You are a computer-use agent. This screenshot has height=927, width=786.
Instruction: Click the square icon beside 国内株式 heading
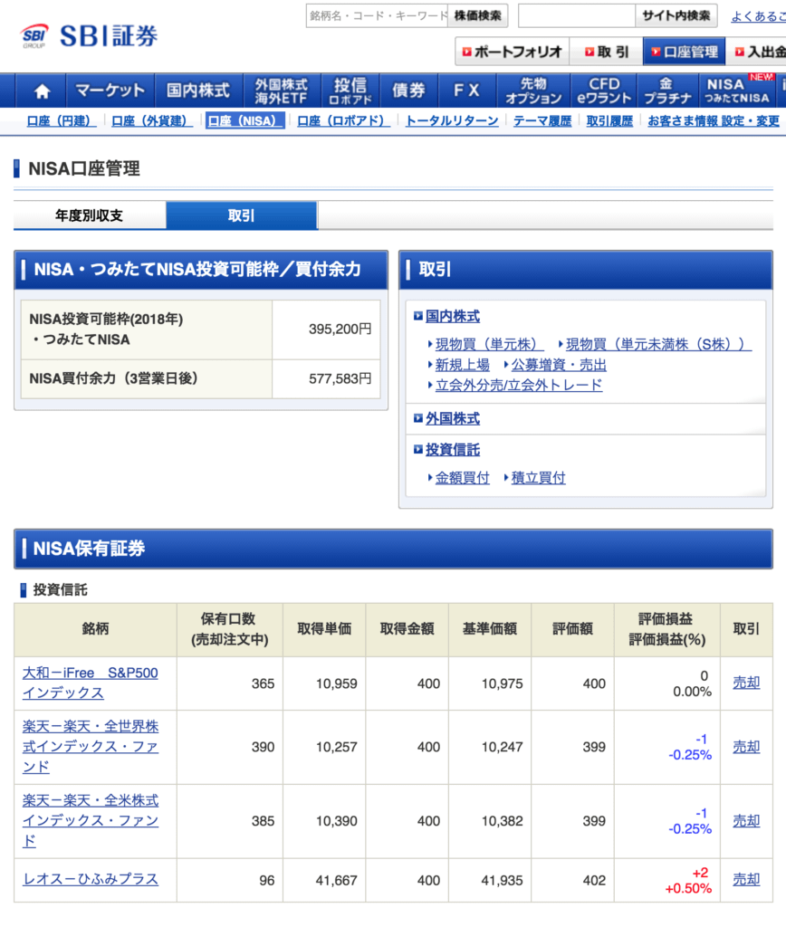pos(417,316)
